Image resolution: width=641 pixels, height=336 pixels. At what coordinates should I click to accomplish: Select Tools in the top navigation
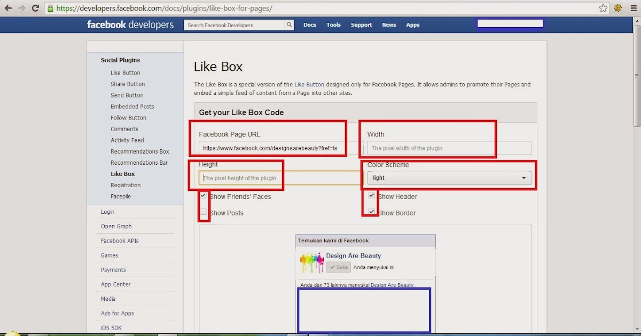point(333,25)
